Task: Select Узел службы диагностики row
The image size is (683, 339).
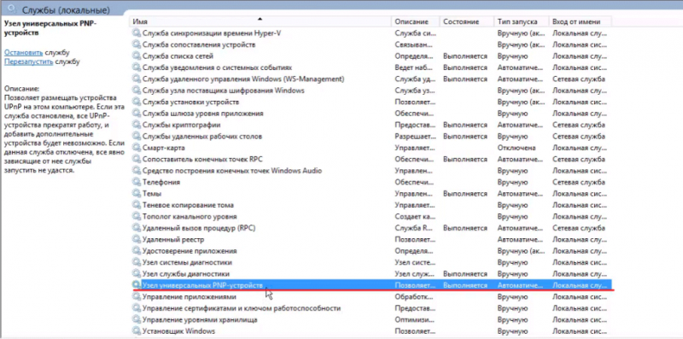Action: click(371, 273)
